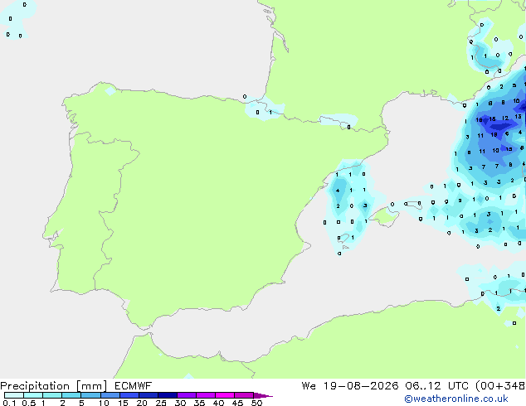Click the legend tick label '20'
526x406 pixels.
tap(142, 403)
